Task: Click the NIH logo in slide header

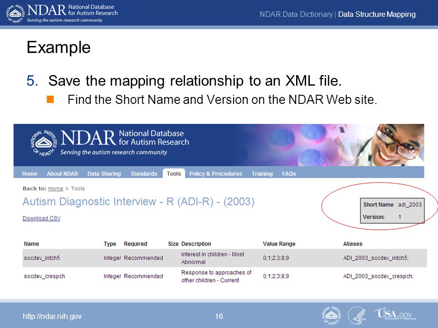Action: click(16, 13)
